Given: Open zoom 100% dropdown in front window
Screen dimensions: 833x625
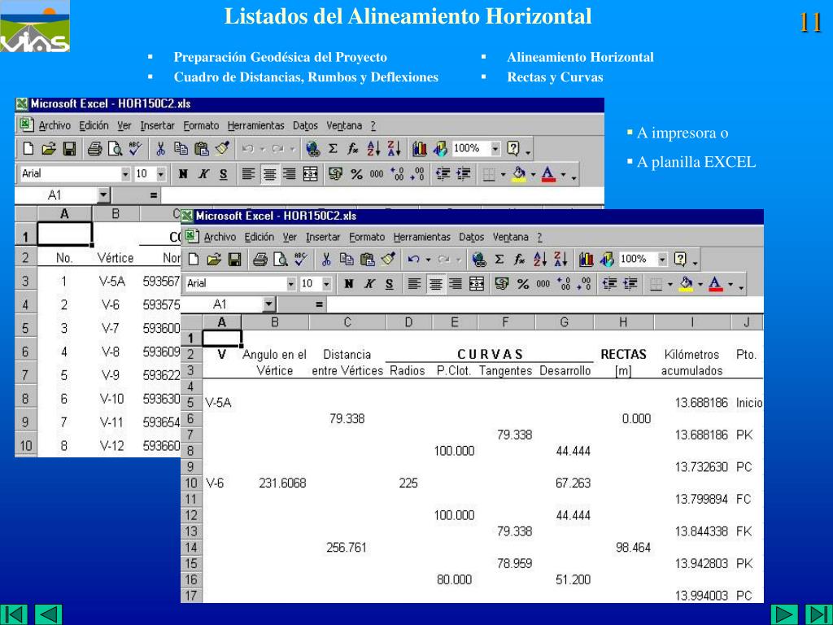Looking at the screenshot, I should coord(662,260).
